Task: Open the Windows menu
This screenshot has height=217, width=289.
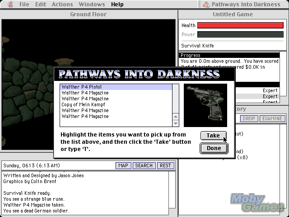Action: [x=92, y=4]
